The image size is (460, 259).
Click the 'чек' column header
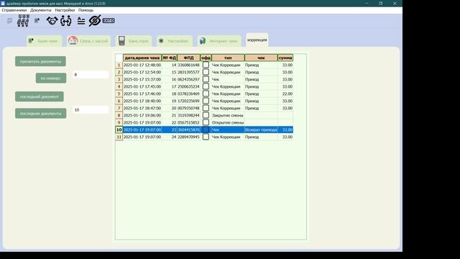[x=261, y=58]
